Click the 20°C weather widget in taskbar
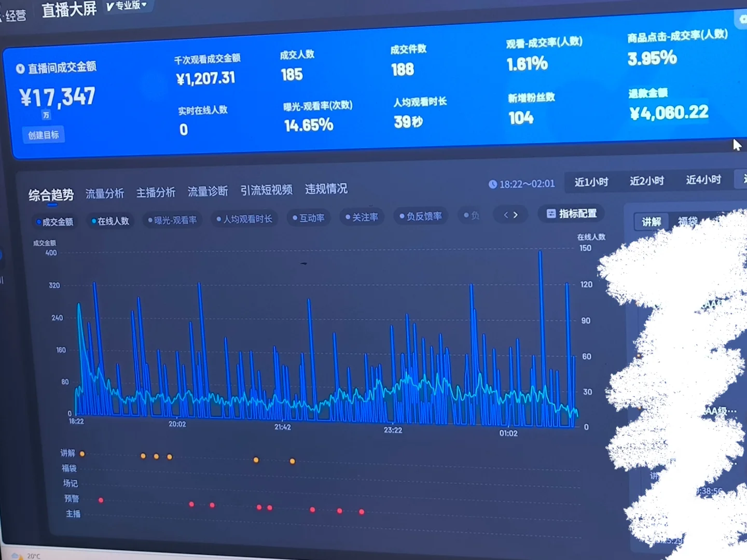The width and height of the screenshot is (747, 560). [26, 556]
